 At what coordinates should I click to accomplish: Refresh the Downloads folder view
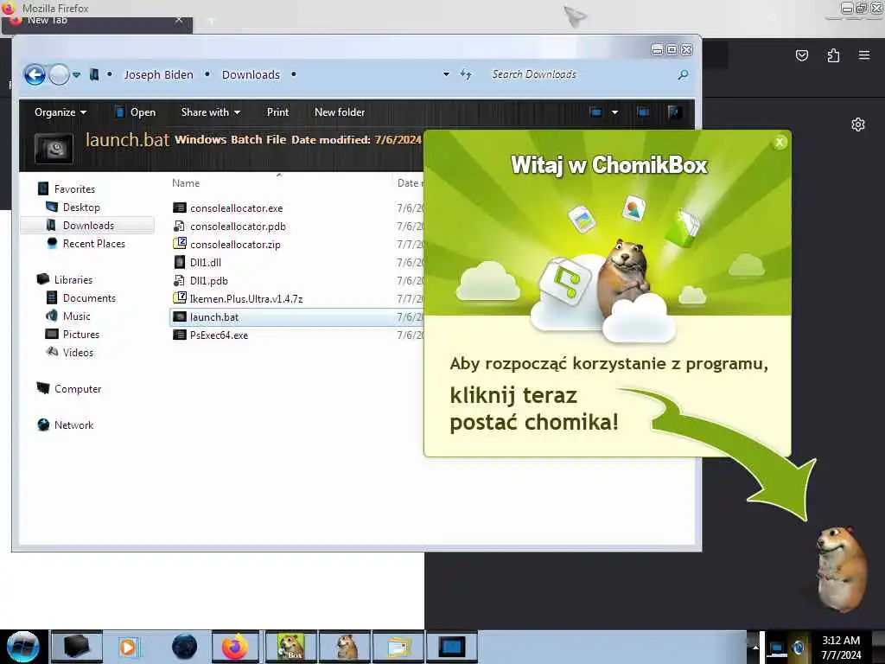click(466, 74)
